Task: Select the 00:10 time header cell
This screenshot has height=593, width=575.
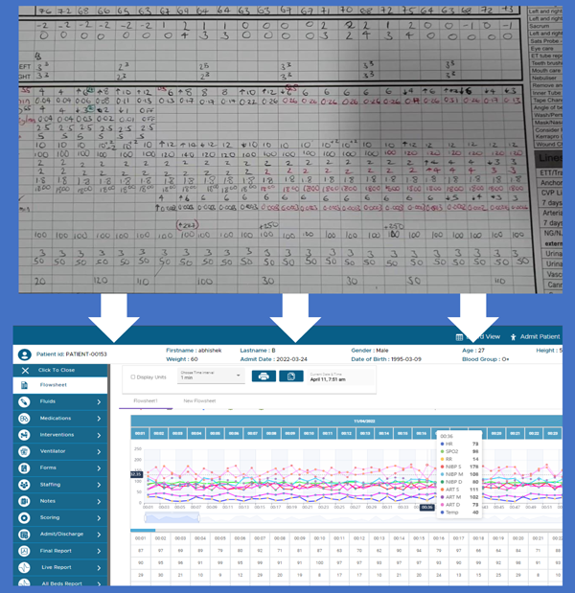Action: (309, 433)
